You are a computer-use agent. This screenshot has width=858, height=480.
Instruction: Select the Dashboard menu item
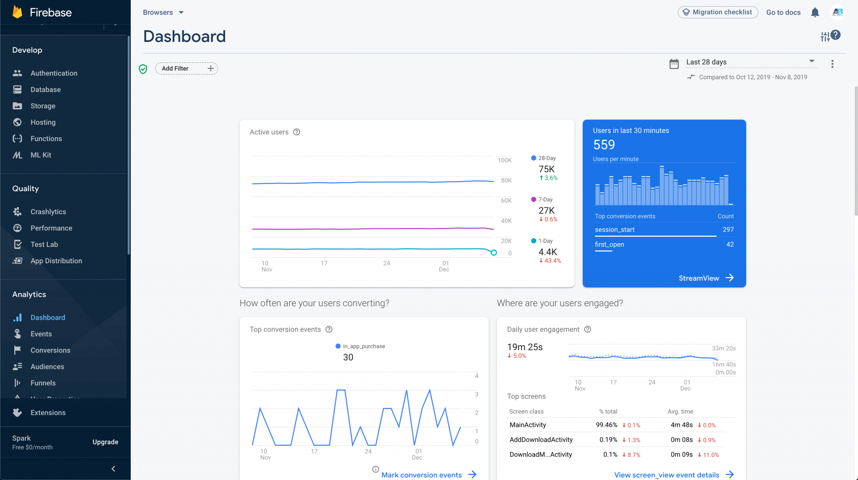[x=48, y=317]
